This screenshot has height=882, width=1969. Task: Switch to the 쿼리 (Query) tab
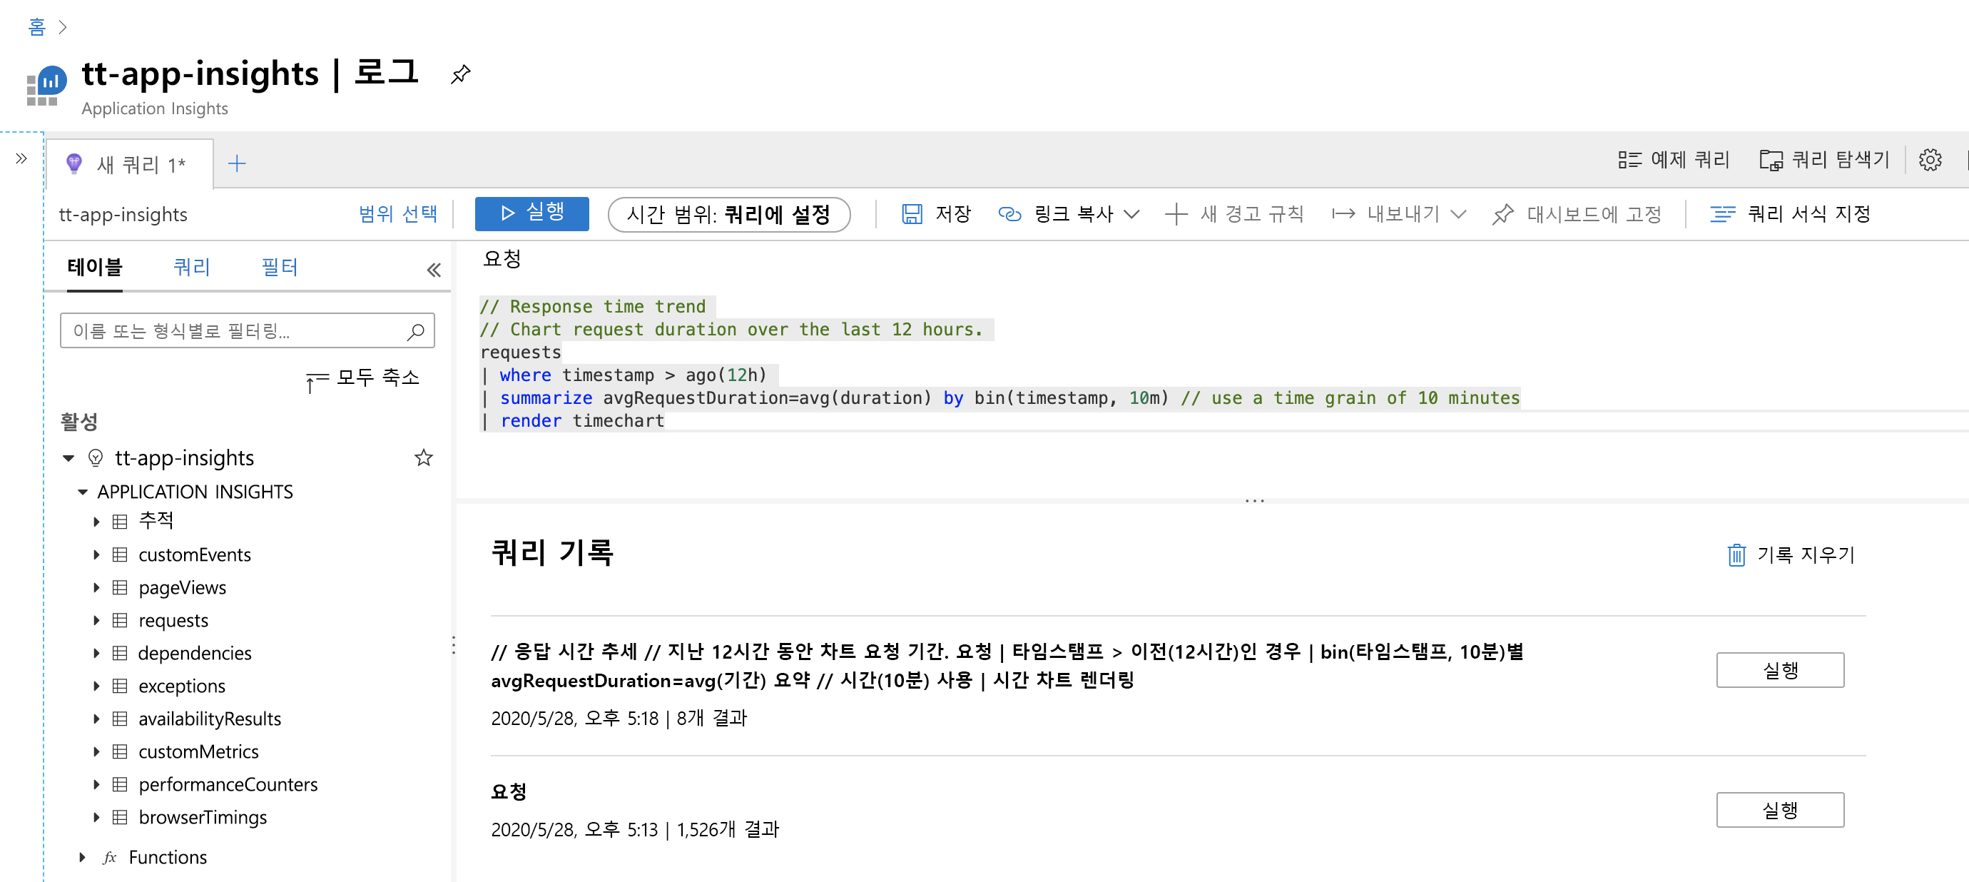pyautogui.click(x=190, y=265)
